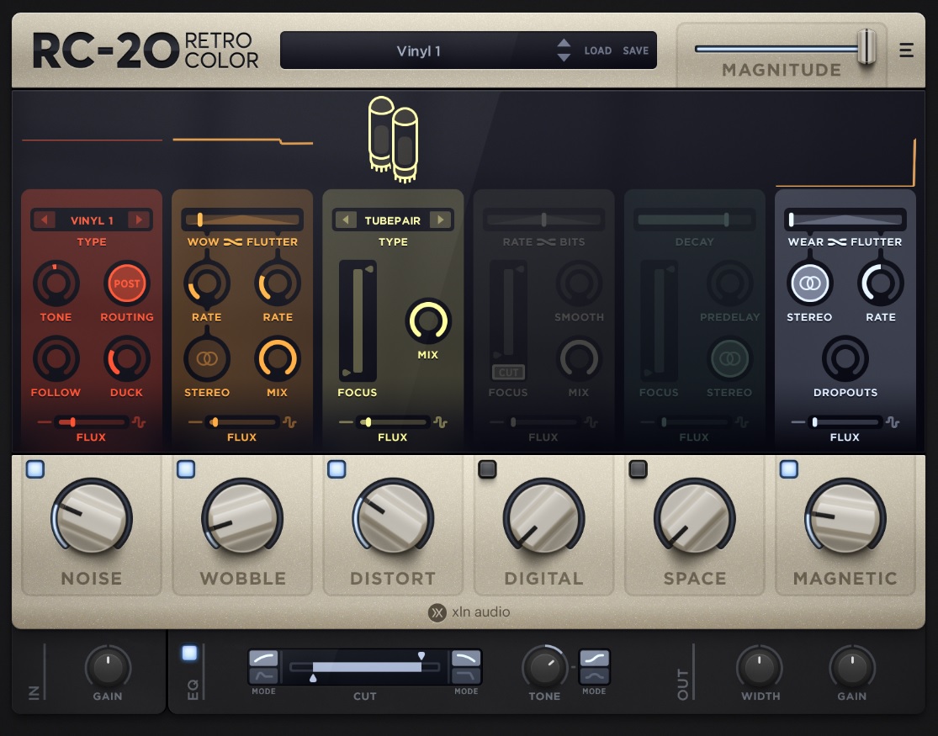The height and width of the screenshot is (736, 938).
Task: Click the output WIDTH knob
Action: point(760,666)
